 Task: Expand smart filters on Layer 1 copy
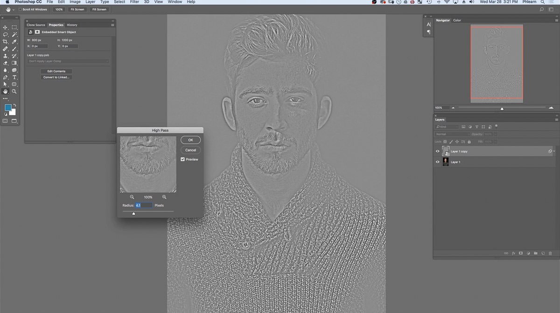pos(554,151)
